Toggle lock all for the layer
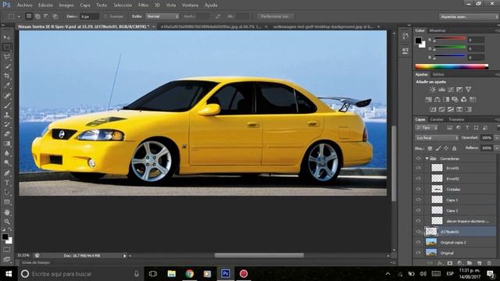Image resolution: width=500 pixels, height=281 pixels. click(x=455, y=148)
